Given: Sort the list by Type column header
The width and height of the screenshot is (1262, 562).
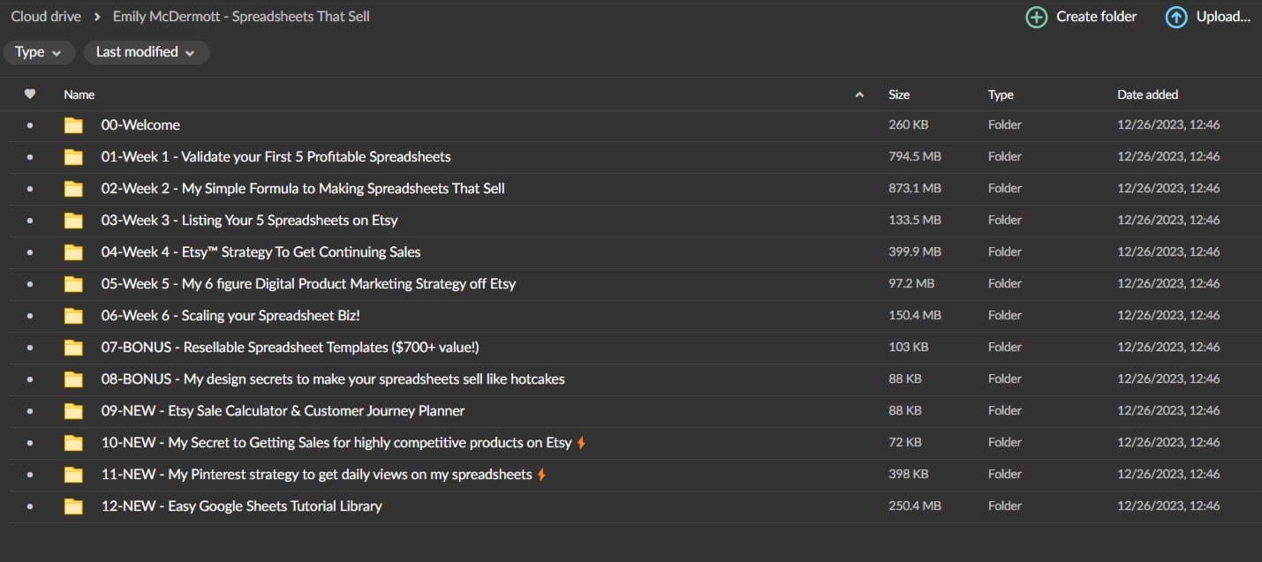Looking at the screenshot, I should click(1001, 94).
